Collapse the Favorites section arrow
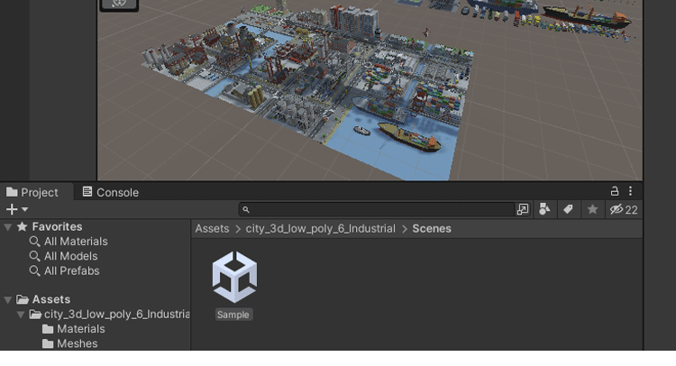 [8, 227]
